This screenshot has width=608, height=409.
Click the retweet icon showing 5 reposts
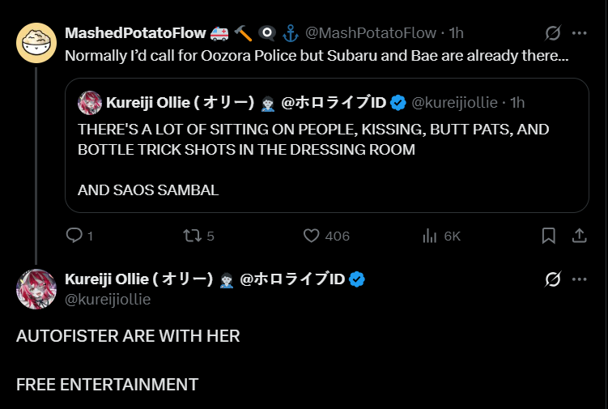coord(192,236)
